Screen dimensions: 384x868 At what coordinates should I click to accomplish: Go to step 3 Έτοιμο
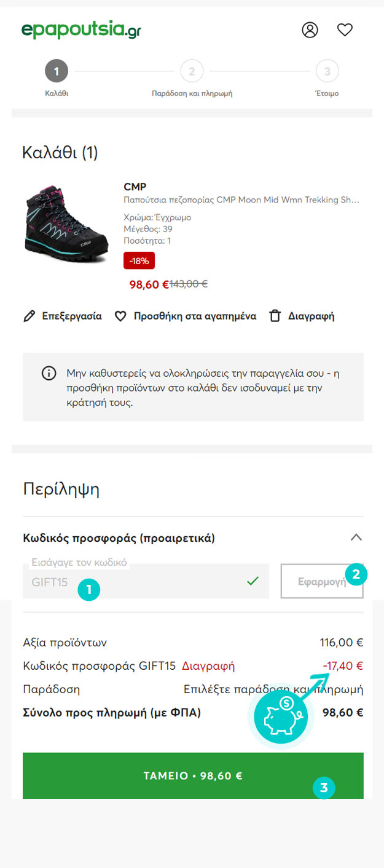[327, 71]
